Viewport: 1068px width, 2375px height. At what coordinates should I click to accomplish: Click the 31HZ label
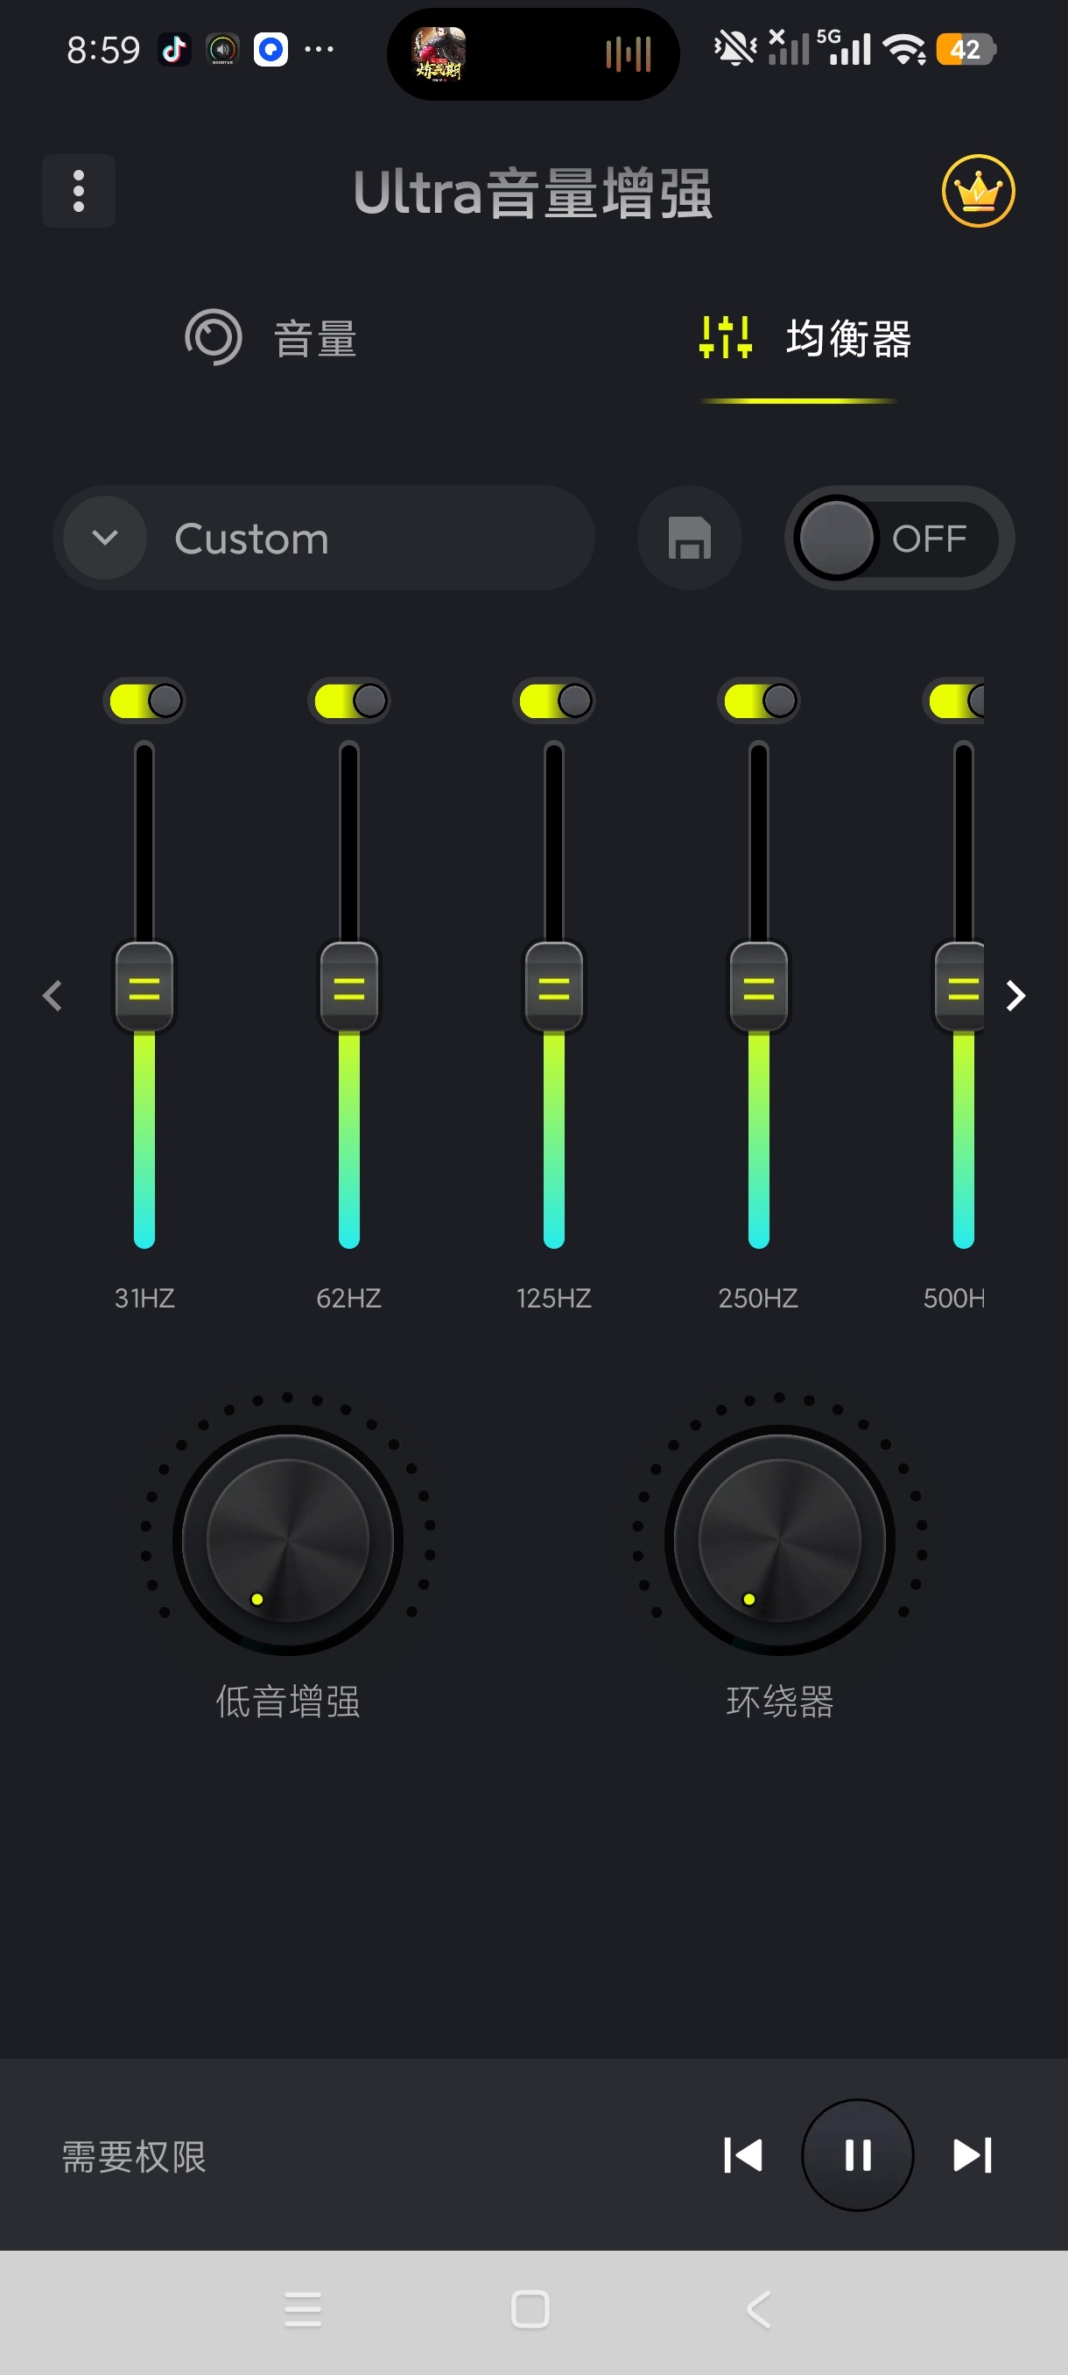(144, 1297)
